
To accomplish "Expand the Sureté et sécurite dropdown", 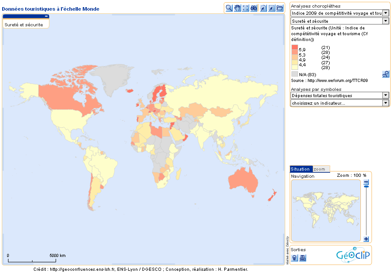I will pyautogui.click(x=385, y=21).
